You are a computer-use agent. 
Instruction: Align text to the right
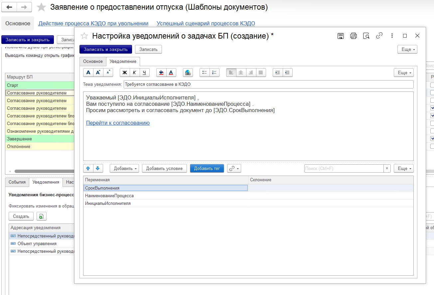click(251, 73)
